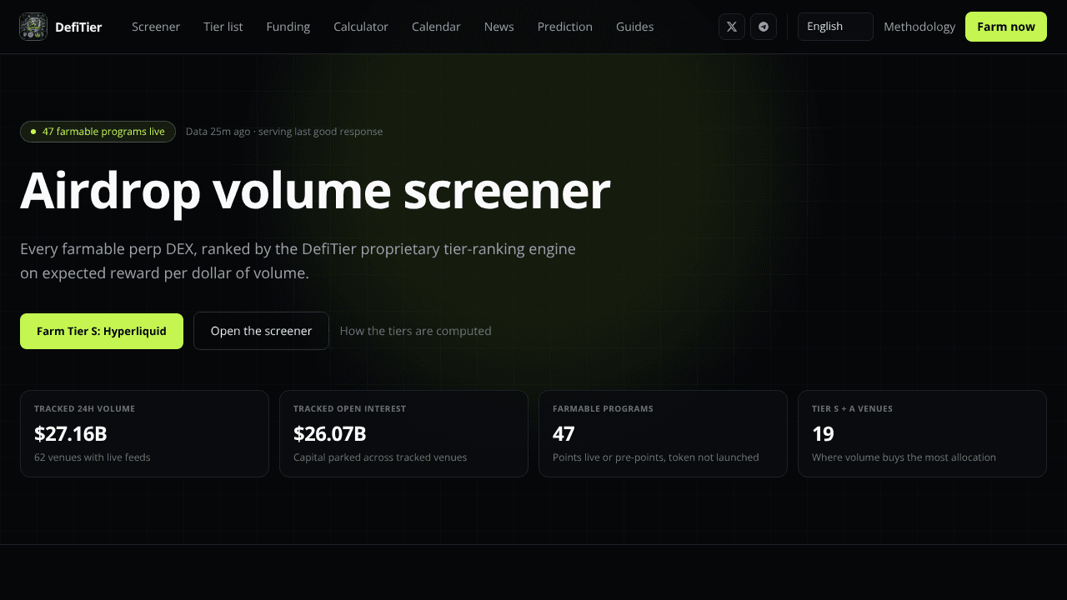Click the $27.16B volume value

coord(71,433)
